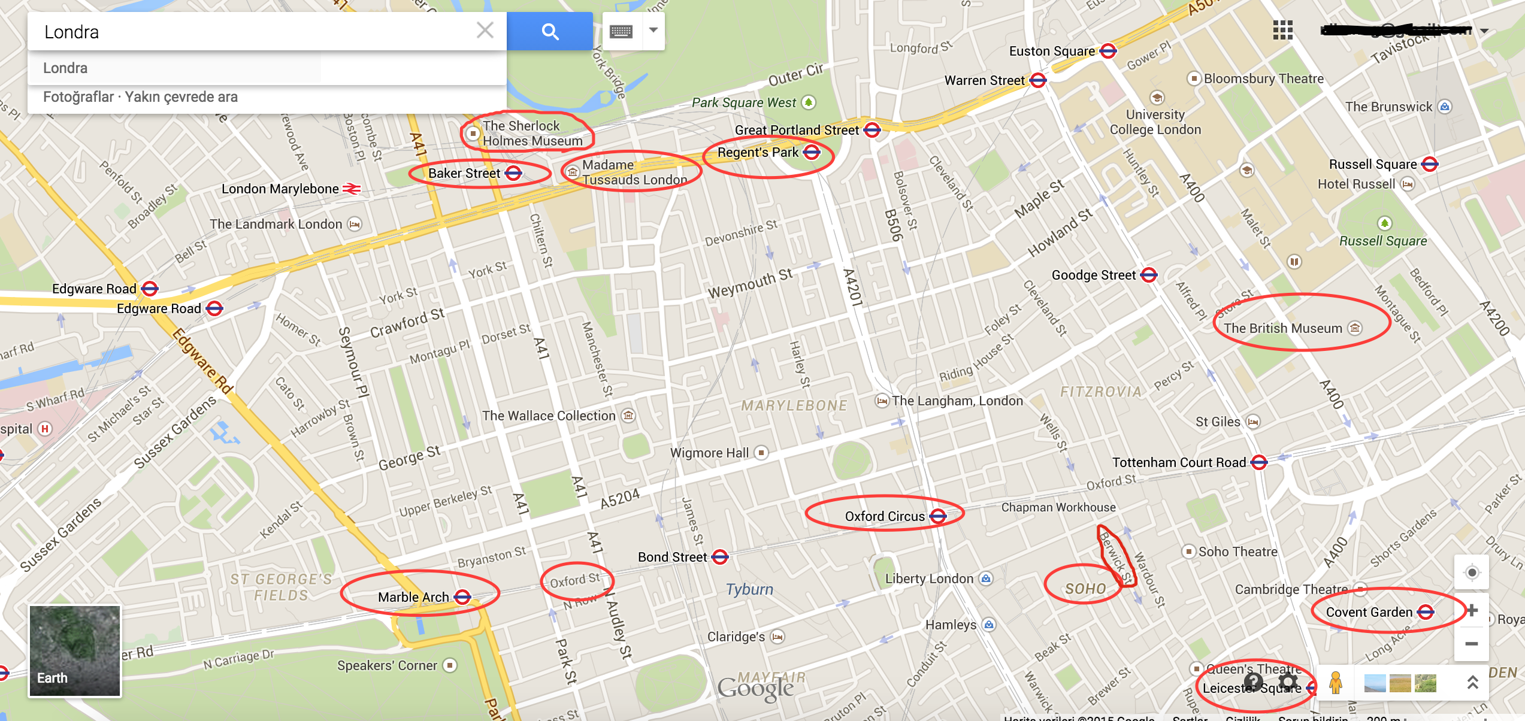
Task: Select the Street View pegman
Action: [1335, 682]
